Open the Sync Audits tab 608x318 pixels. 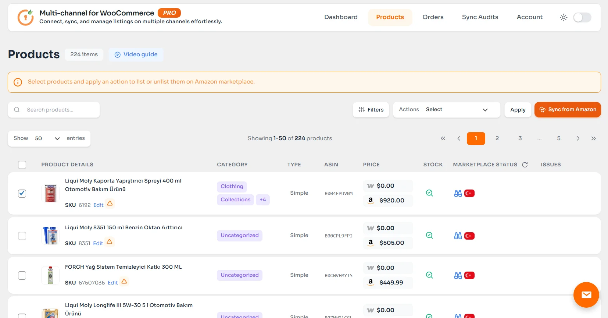(x=480, y=17)
